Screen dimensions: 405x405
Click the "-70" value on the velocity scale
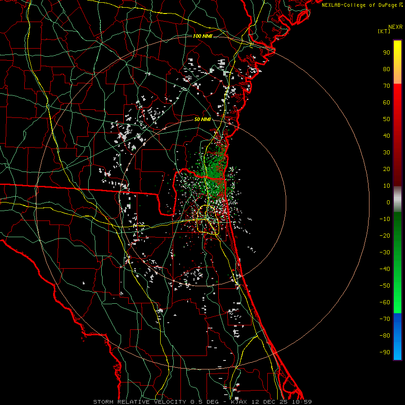click(x=385, y=319)
